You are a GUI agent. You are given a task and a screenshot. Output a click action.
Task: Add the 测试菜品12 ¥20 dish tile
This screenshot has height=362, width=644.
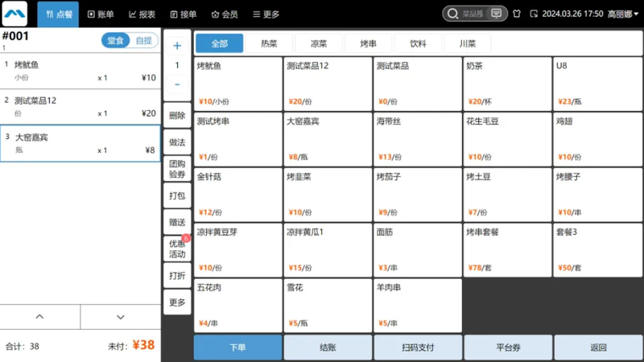(x=328, y=84)
